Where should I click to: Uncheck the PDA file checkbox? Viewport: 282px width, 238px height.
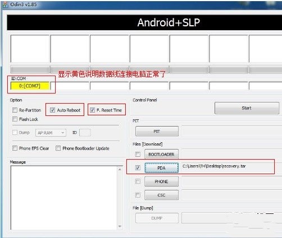(138, 167)
